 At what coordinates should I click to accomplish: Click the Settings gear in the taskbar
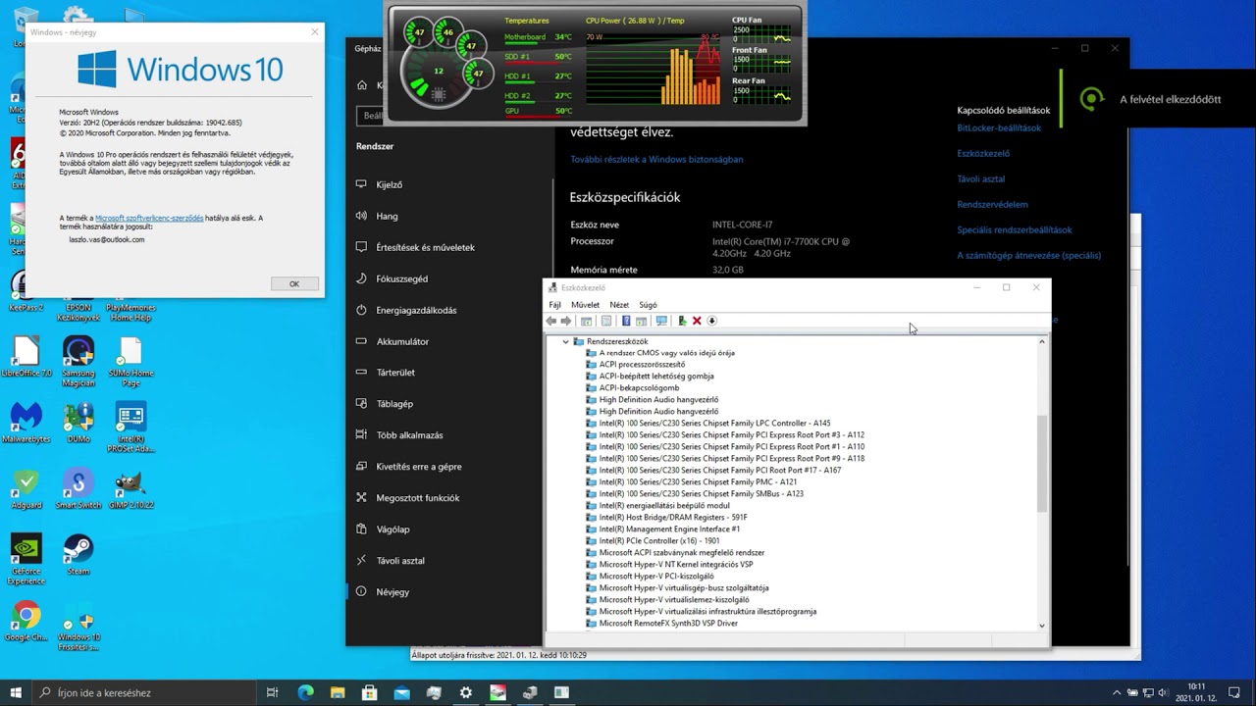point(465,692)
